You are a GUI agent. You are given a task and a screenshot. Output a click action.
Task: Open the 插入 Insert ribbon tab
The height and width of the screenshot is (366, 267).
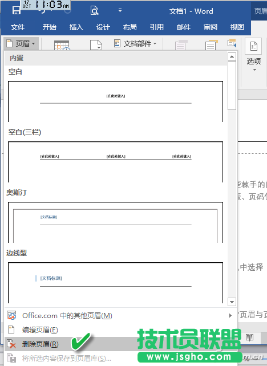coord(76,27)
